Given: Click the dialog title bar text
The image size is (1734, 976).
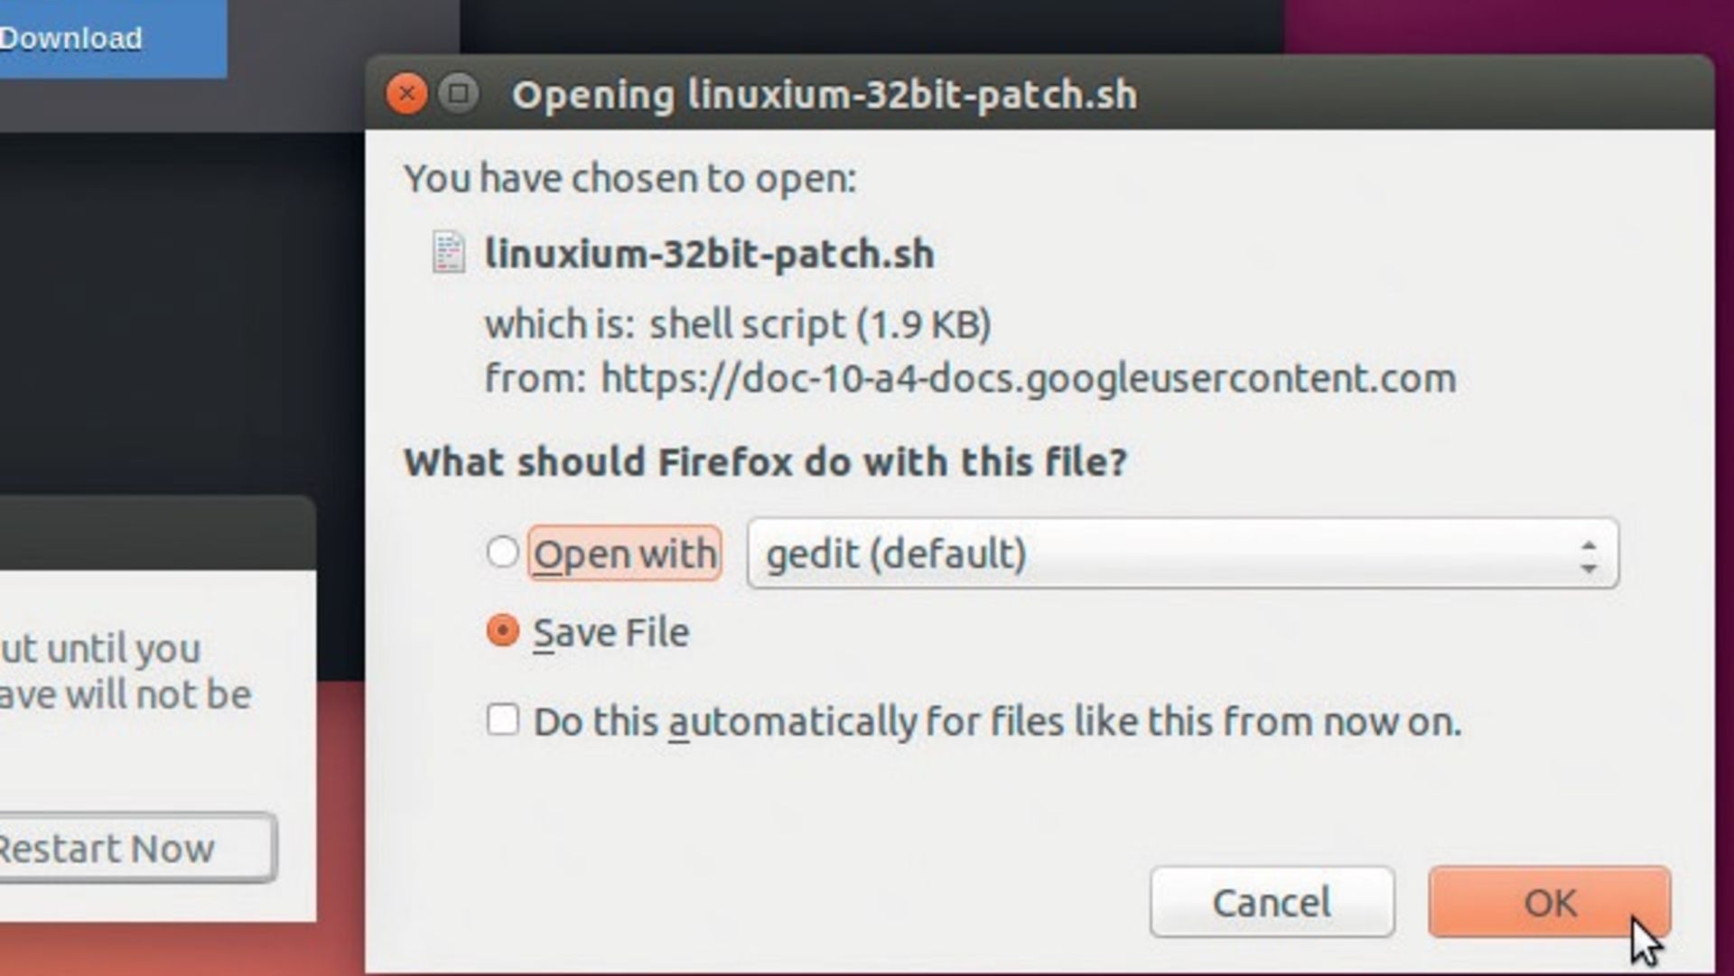Looking at the screenshot, I should (825, 95).
